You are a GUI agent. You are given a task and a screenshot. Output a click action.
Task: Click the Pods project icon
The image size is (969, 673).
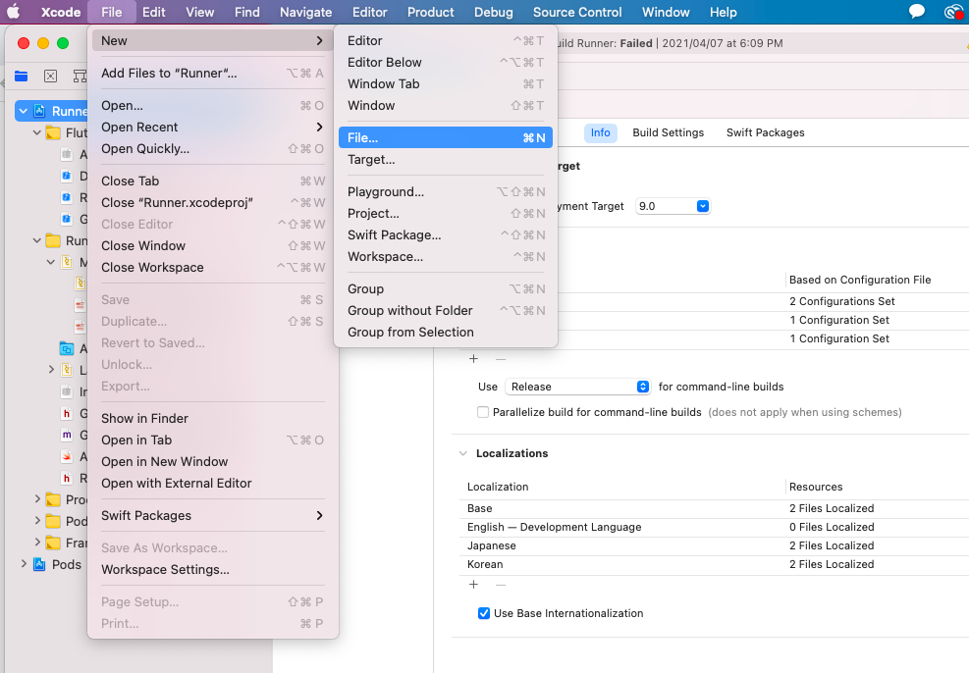click(x=39, y=564)
